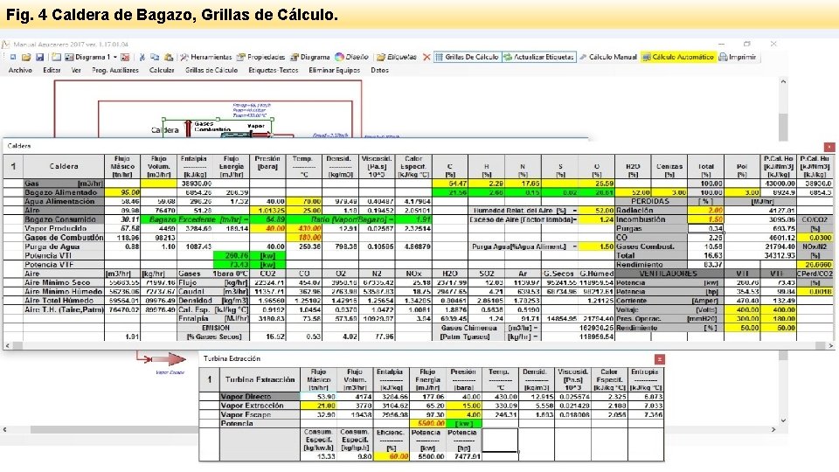839x472 pixels.
Task: Click the Cut scissors icon
Action: point(142,57)
